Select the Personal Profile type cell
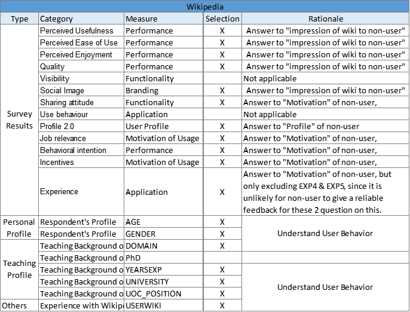This screenshot has width=410, height=312. [x=19, y=228]
